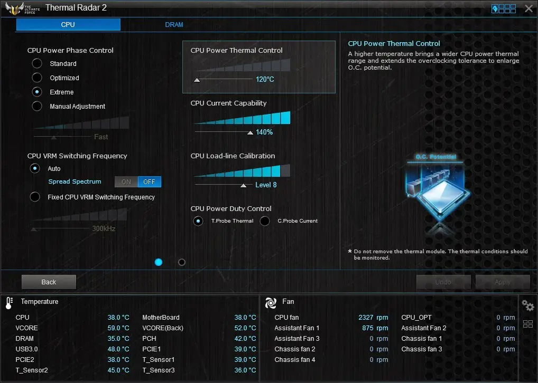Click the CPU_OPT fan label

tap(416, 318)
